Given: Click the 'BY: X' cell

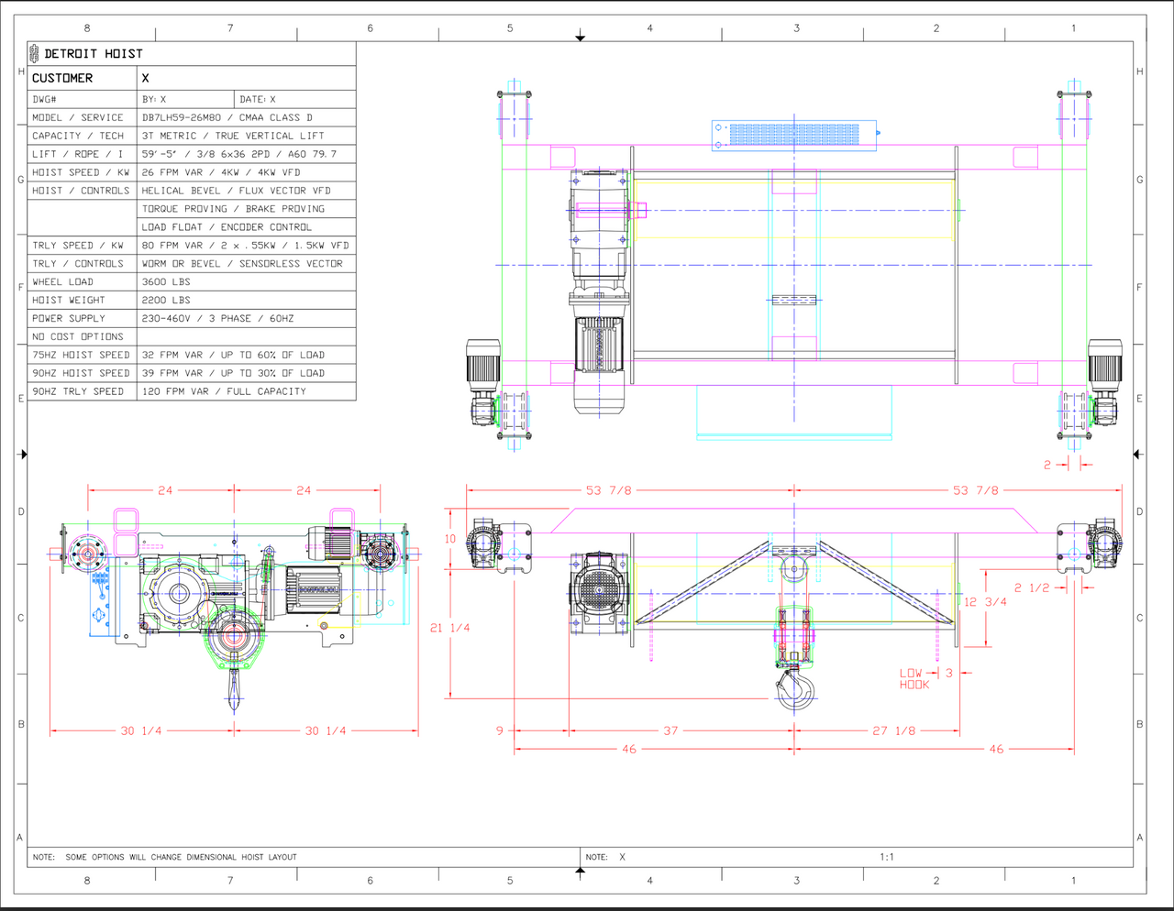Looking at the screenshot, I should coord(186,99).
